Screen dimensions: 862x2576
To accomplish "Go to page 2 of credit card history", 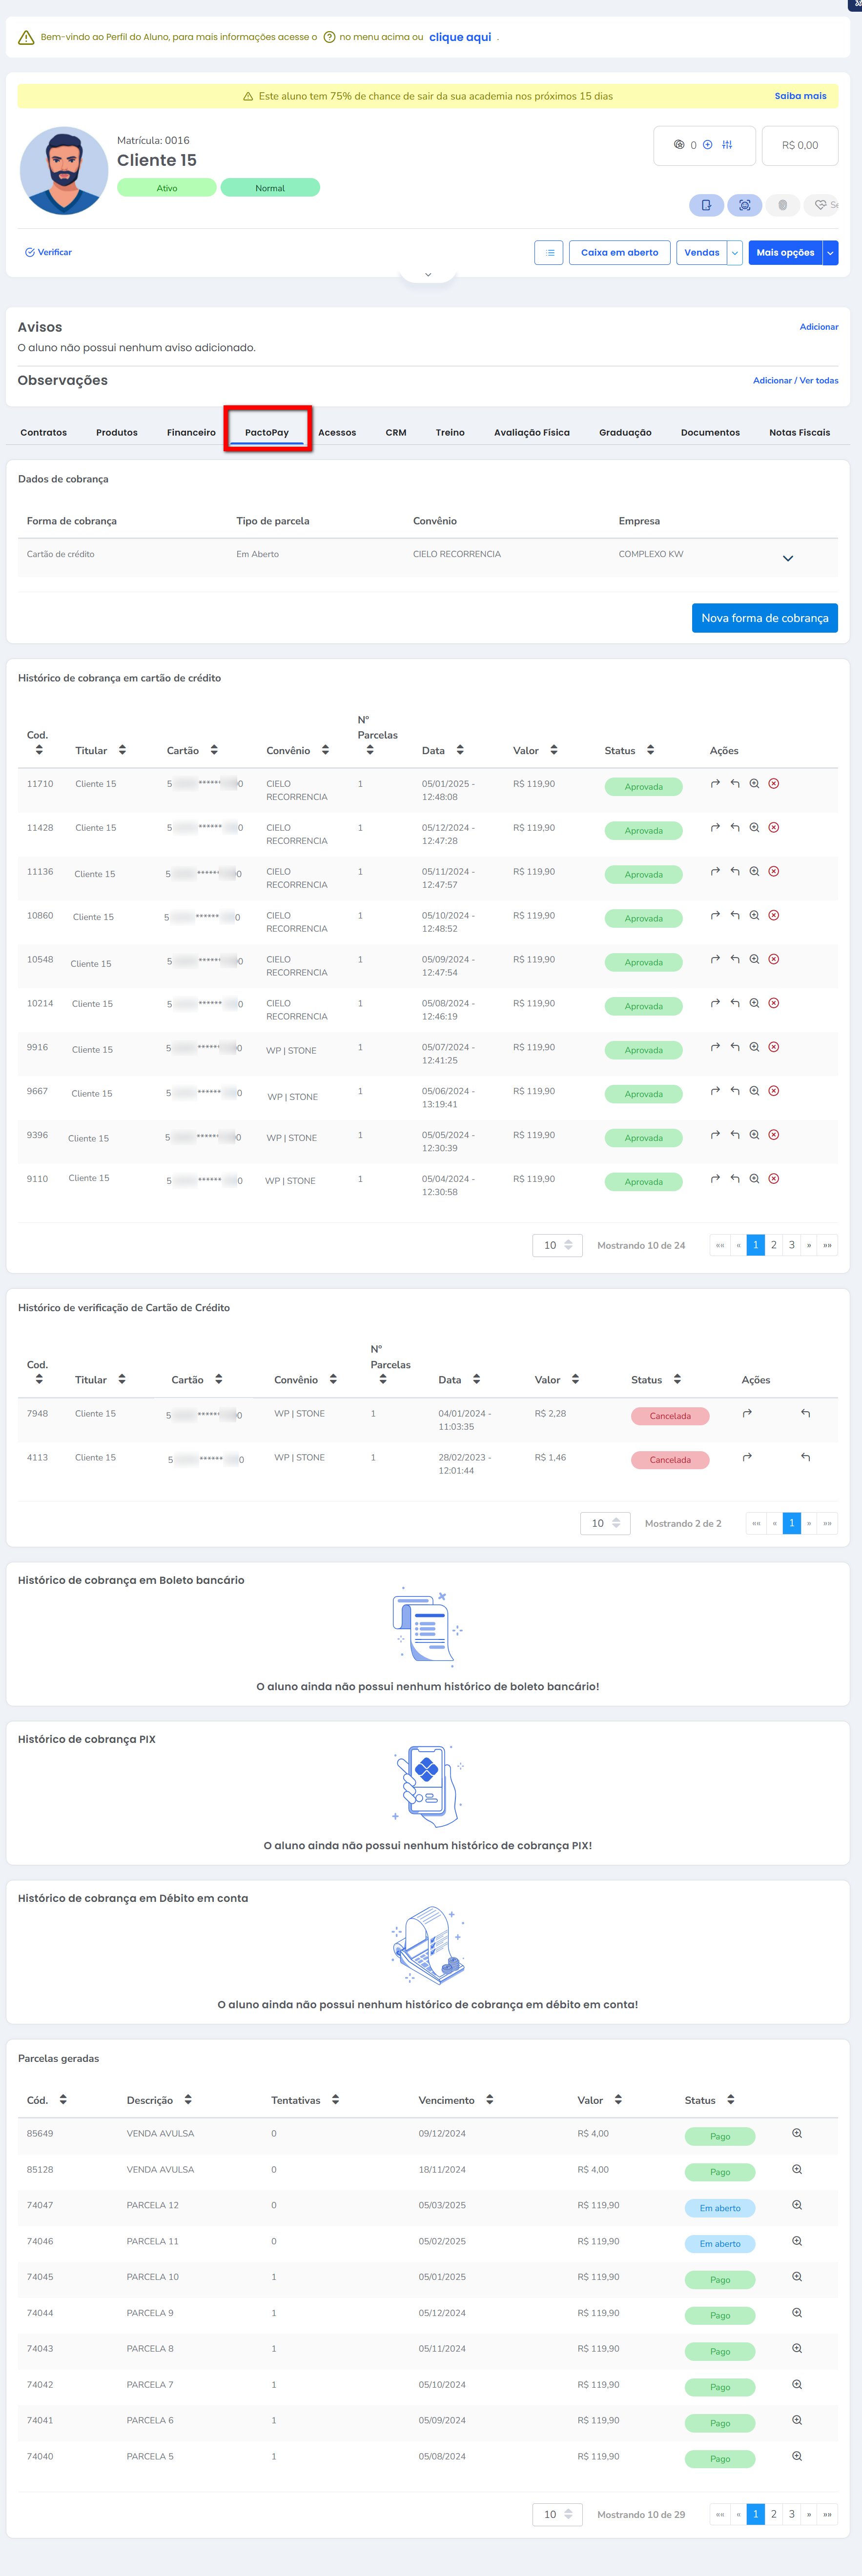I will [x=774, y=1245].
